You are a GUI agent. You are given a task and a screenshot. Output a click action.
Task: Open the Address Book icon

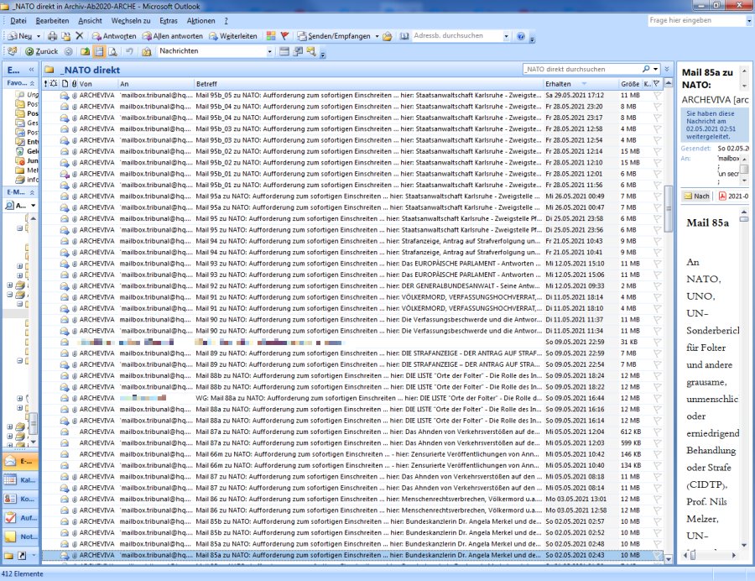(404, 36)
